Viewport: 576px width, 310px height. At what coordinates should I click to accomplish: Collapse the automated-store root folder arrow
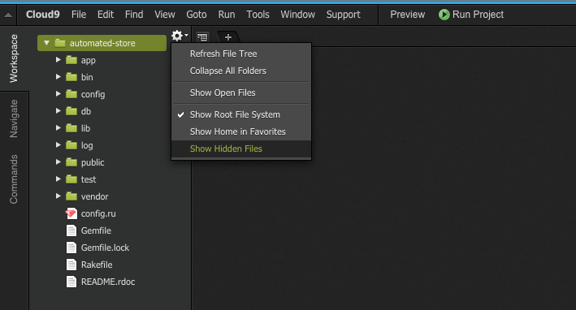[46, 43]
